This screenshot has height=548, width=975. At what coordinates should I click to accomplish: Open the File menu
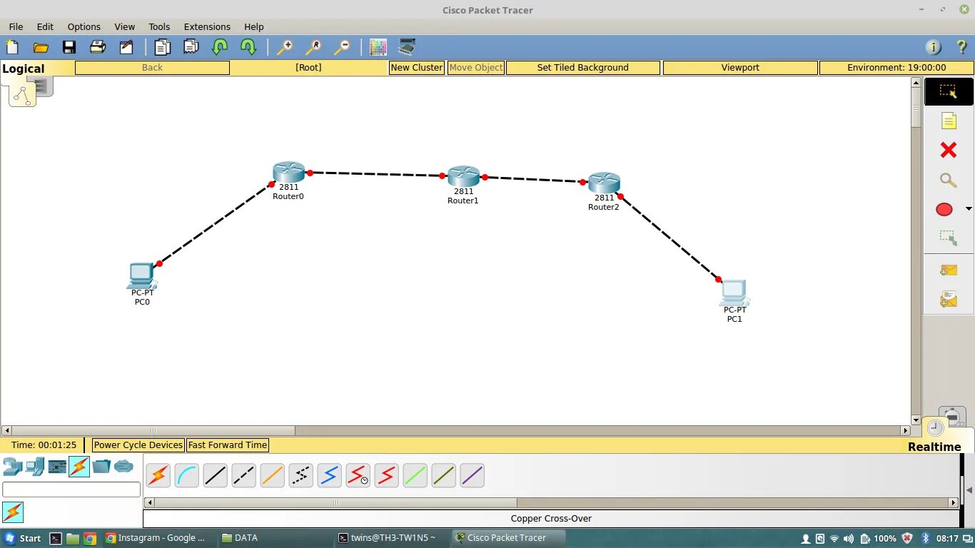coord(16,26)
